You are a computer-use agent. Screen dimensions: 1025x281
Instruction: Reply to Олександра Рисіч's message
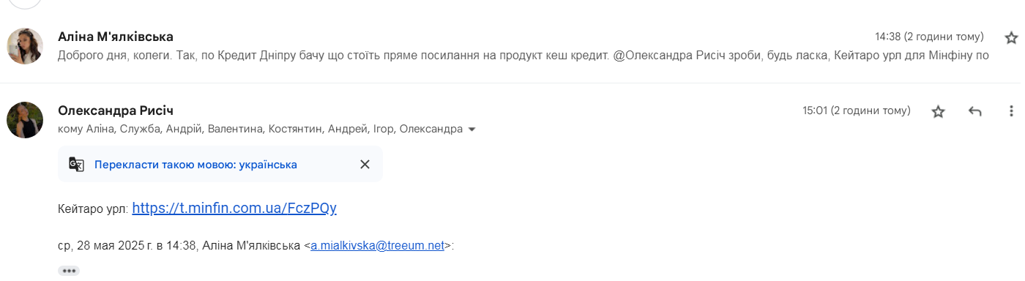[x=974, y=111]
